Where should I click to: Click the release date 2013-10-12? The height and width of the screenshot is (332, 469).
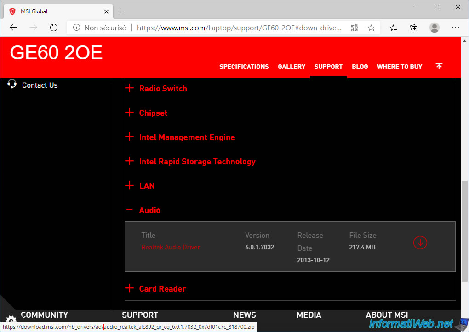click(x=314, y=260)
